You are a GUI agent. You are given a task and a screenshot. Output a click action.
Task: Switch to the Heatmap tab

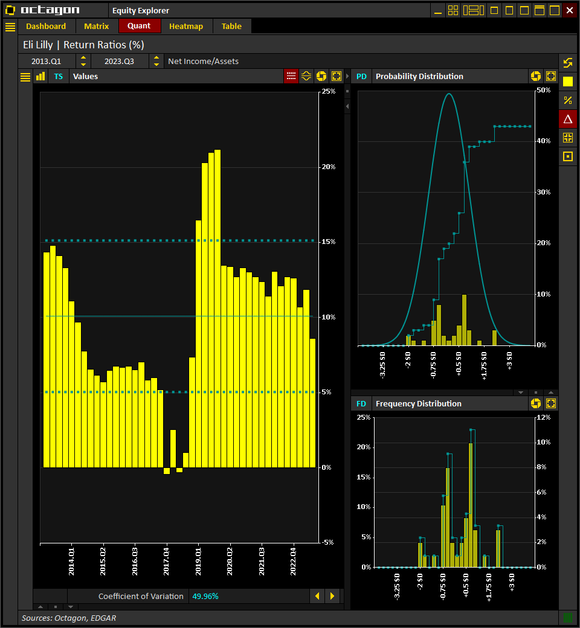[x=186, y=27]
